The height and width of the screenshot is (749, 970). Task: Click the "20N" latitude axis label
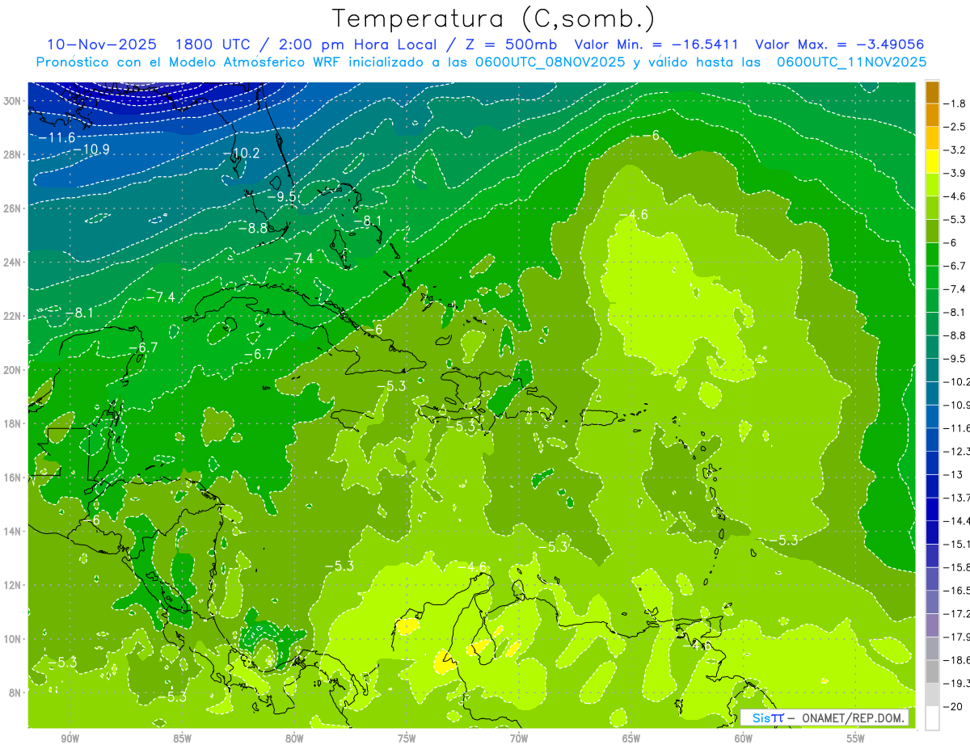pyautogui.click(x=13, y=370)
